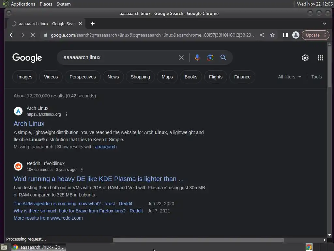Click the clock Wed Nov 22
Viewport: 334px width, 251px height.
tap(315, 4)
